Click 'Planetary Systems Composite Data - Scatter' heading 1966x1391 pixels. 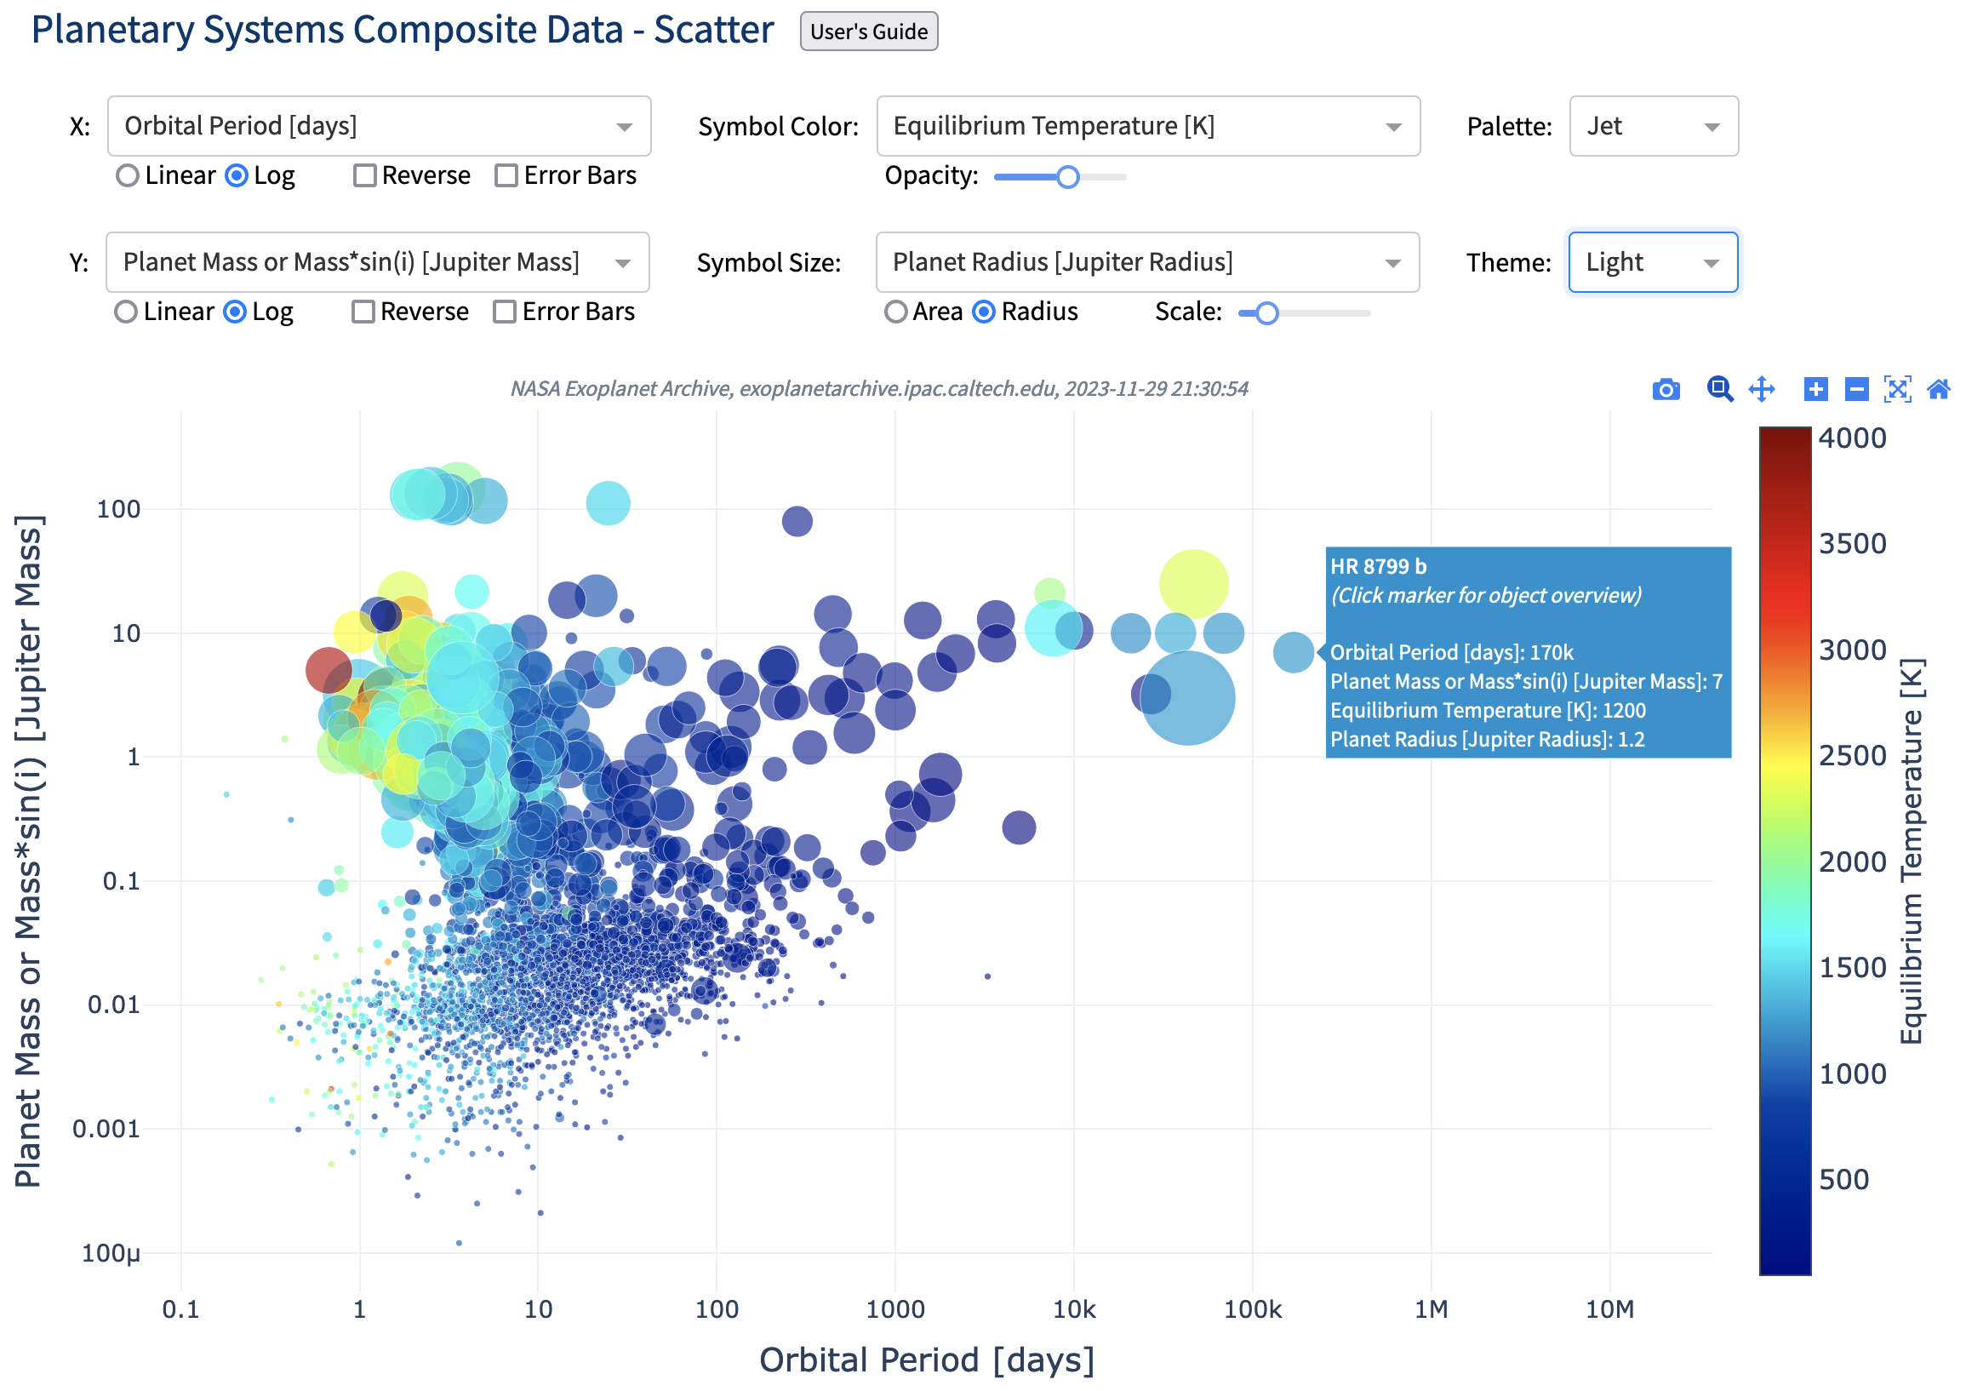[x=403, y=30]
